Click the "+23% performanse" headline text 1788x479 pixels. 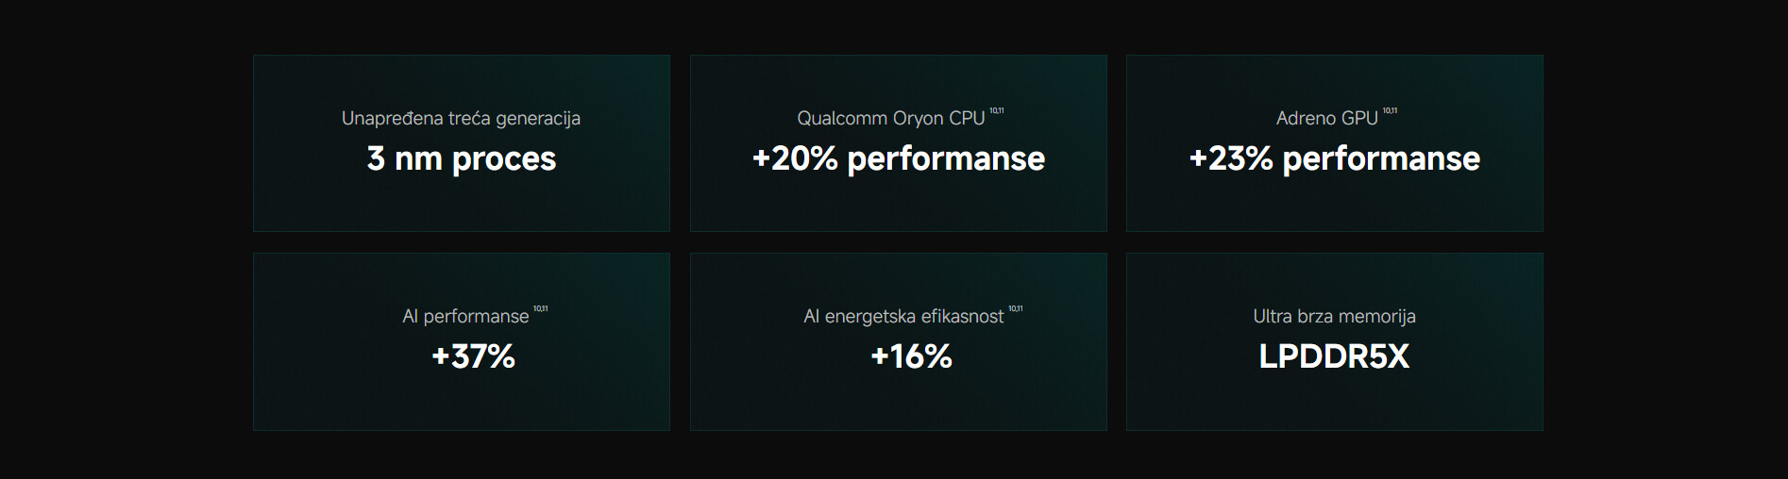click(x=1334, y=158)
